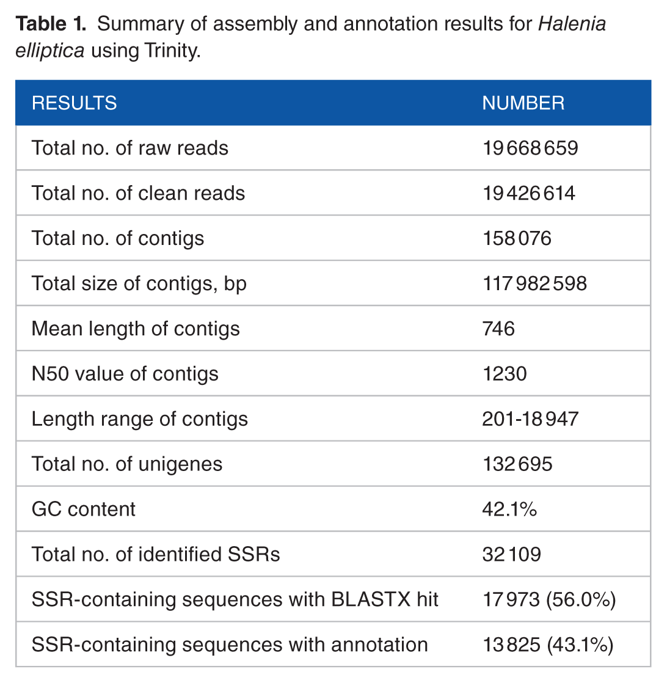This screenshot has height=683, width=667.
Task: Click the 'Total no. of raw reads' row label
Action: pyautogui.click(x=129, y=148)
